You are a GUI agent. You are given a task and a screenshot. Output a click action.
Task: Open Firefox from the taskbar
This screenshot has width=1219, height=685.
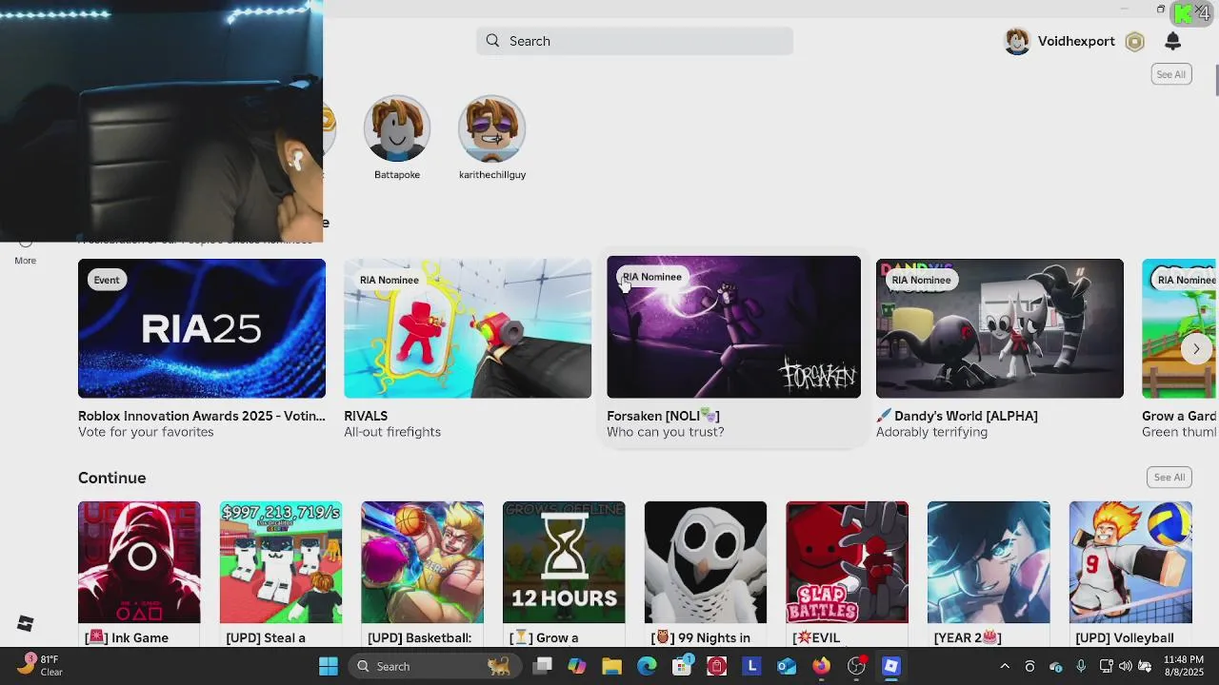[821, 666]
